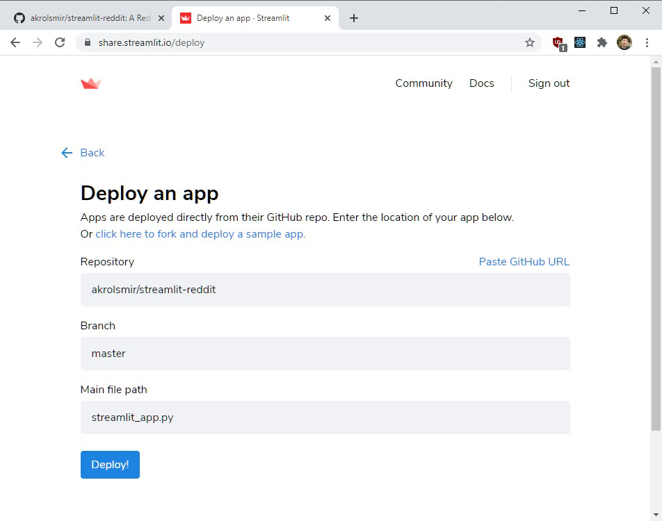This screenshot has width=662, height=521.
Task: Click Sign out
Action: click(x=549, y=83)
